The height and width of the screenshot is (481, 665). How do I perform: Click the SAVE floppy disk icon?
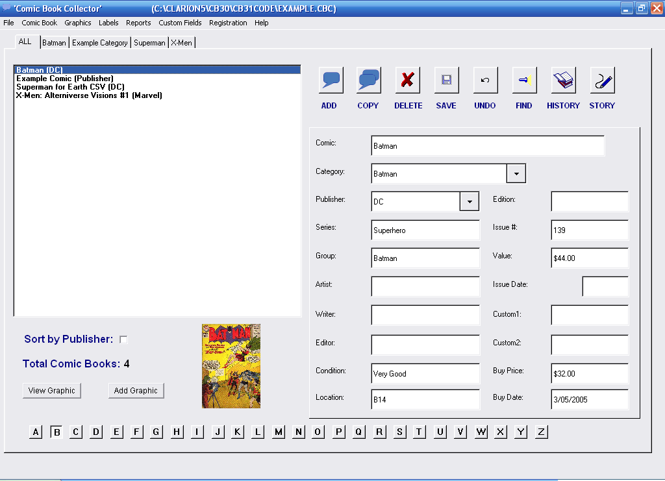(x=446, y=80)
